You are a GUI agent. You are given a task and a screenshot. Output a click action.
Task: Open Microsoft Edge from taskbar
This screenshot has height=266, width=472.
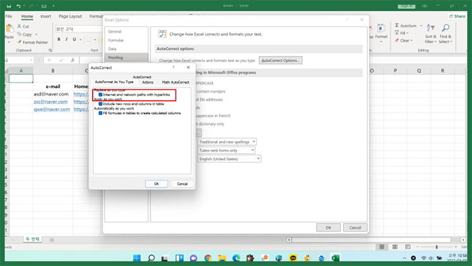pyautogui.click(x=236, y=258)
